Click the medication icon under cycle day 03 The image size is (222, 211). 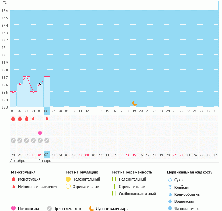click(x=27, y=140)
